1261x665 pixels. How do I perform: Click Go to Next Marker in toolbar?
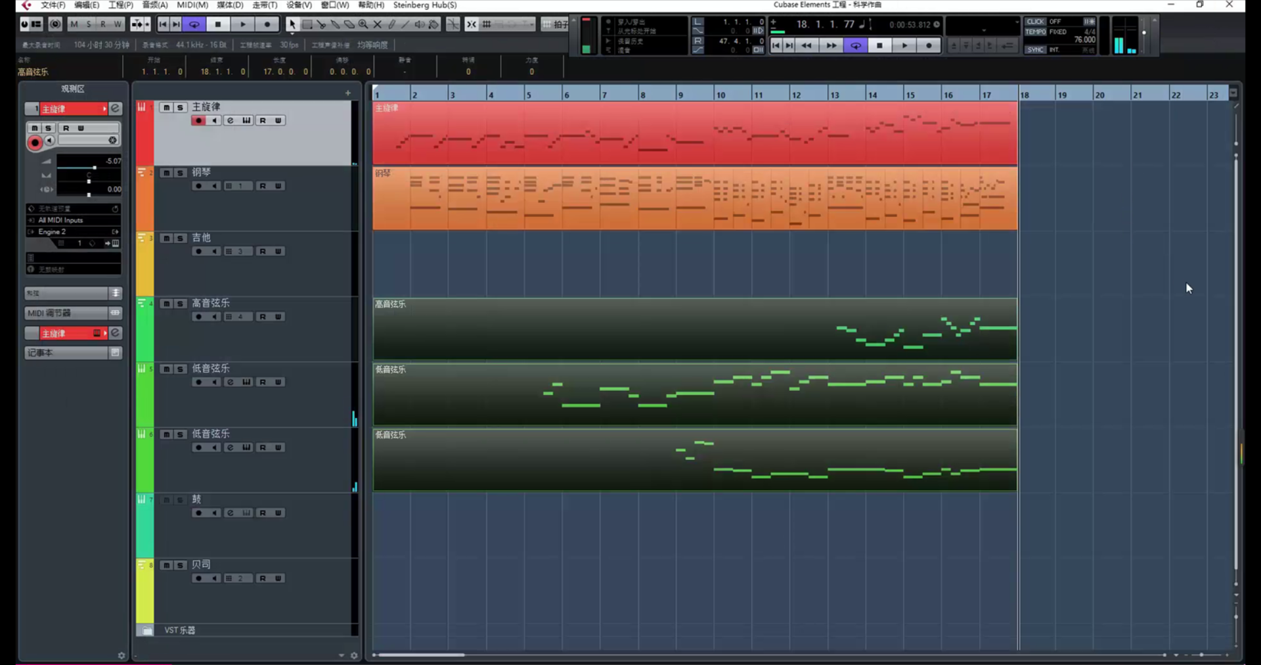176,24
